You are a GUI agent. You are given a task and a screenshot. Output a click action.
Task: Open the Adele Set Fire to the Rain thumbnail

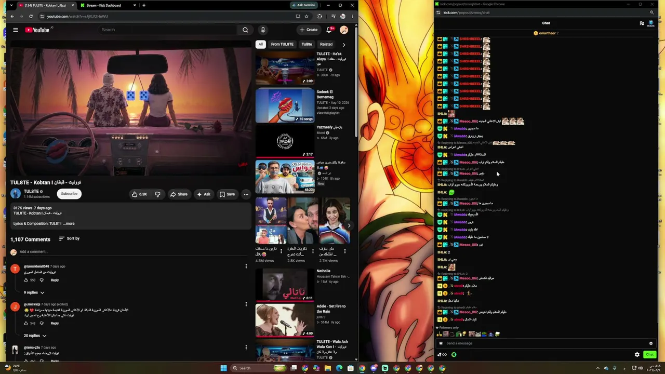(285, 320)
